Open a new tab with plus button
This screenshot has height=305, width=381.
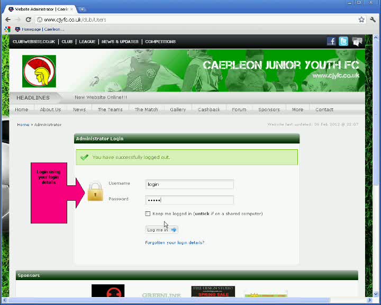coord(83,9)
